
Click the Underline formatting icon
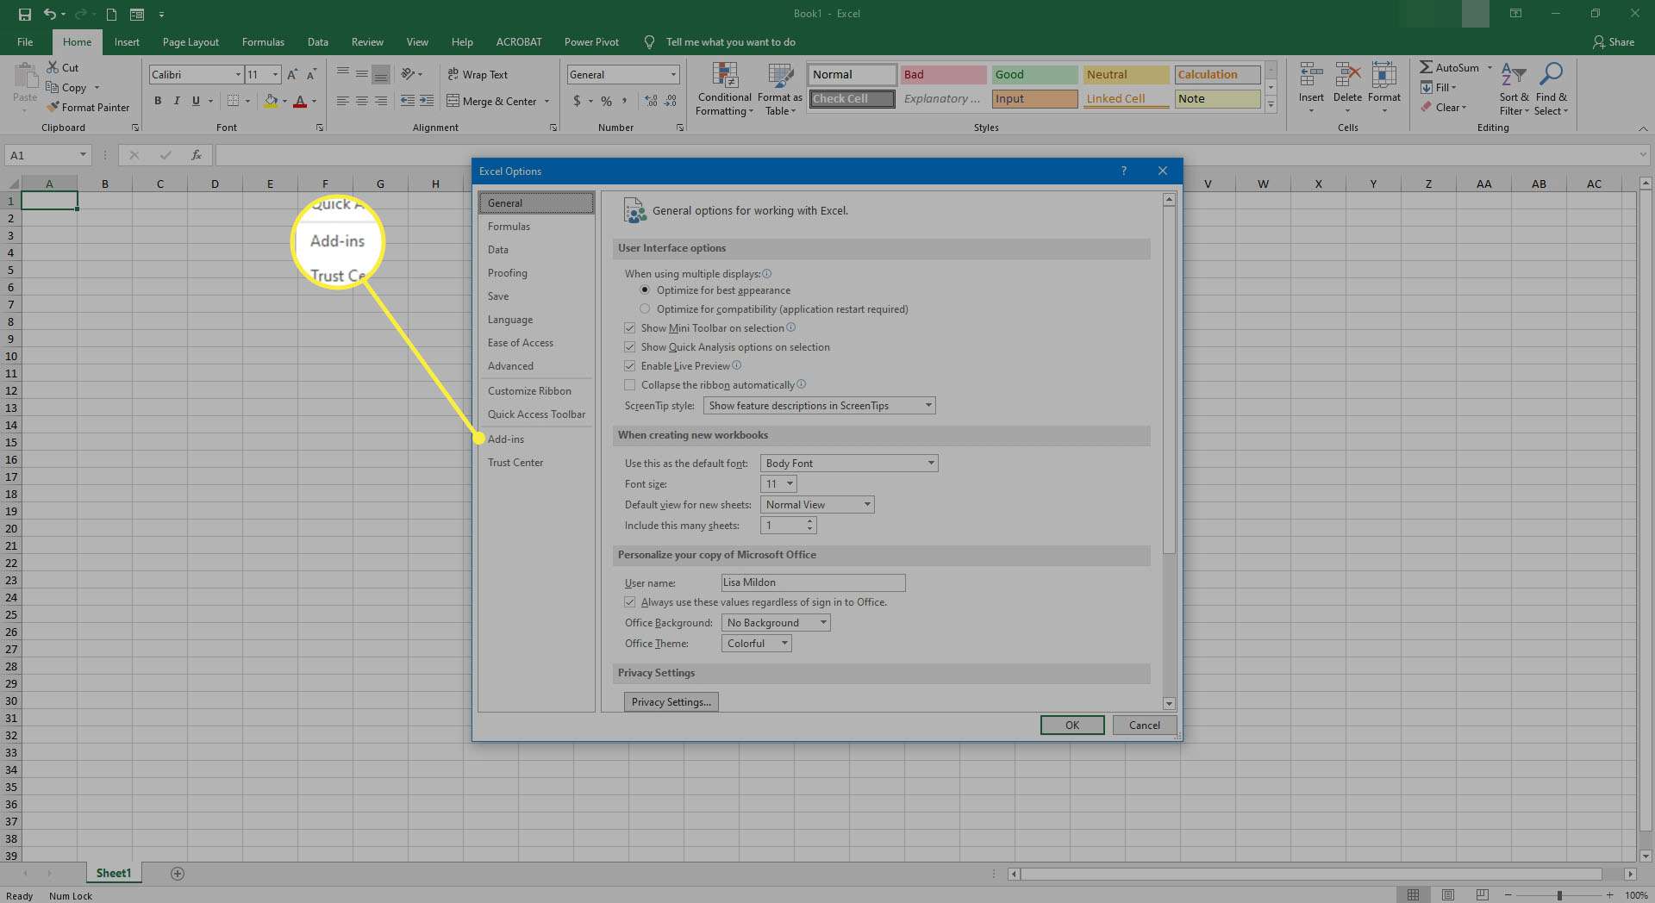196,101
